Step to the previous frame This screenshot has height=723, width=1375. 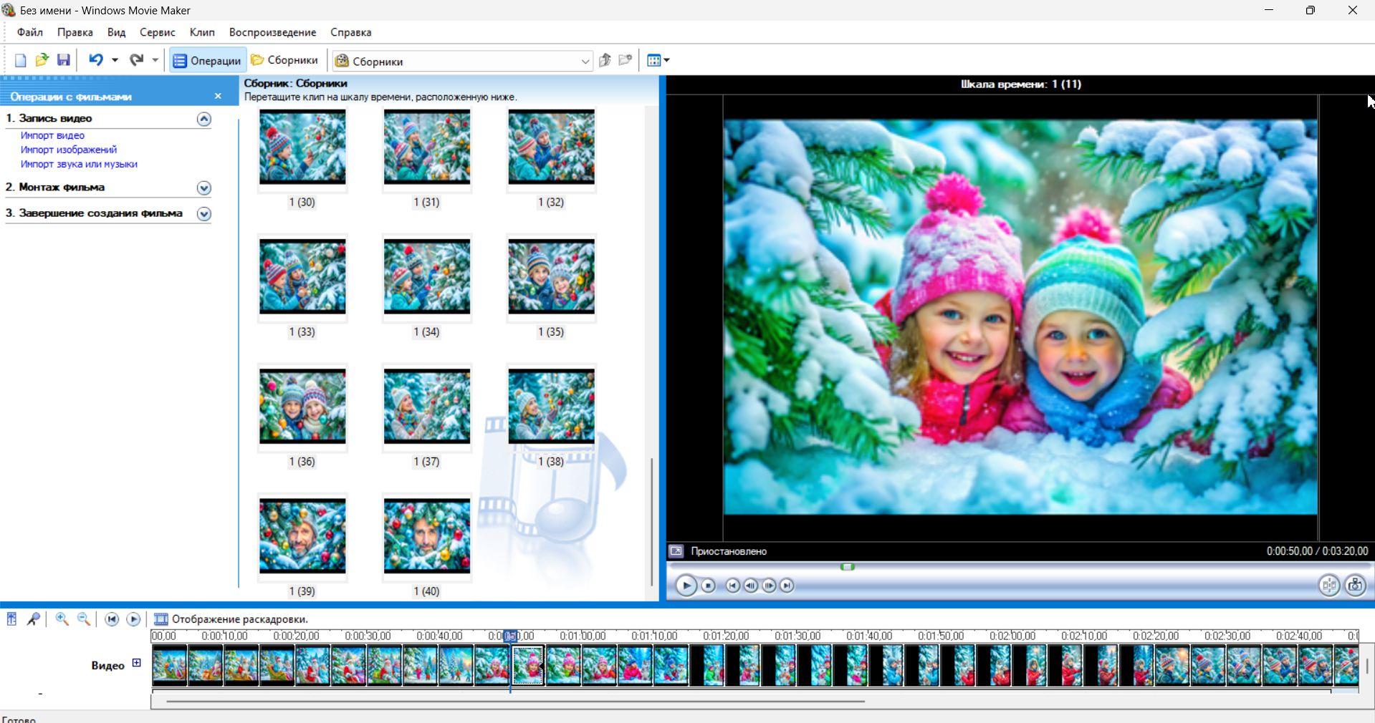(x=750, y=586)
